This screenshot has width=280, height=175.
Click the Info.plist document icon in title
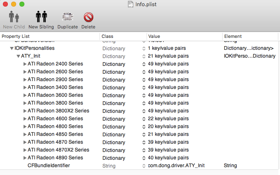(x=131, y=4)
